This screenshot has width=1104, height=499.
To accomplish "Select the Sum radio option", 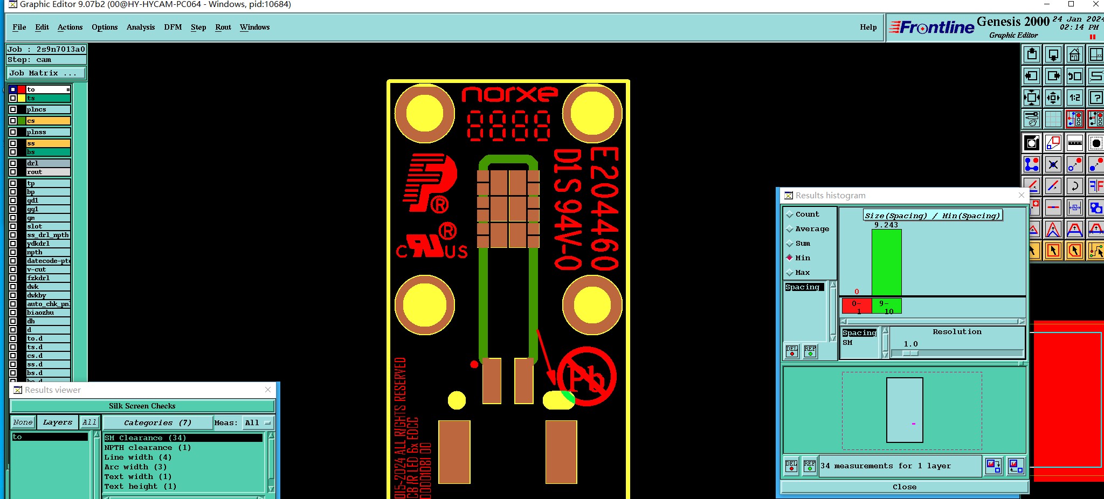I will point(798,244).
